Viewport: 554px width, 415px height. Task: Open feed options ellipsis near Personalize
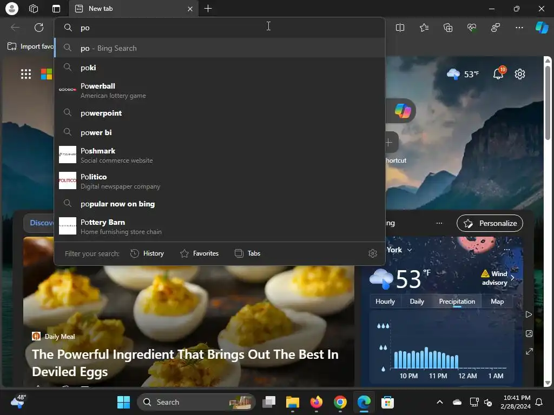(x=439, y=223)
